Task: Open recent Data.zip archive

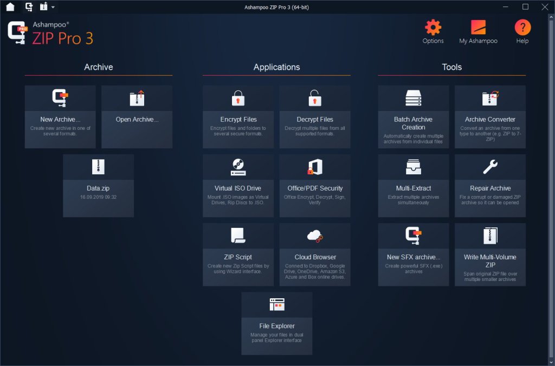Action: pos(99,186)
